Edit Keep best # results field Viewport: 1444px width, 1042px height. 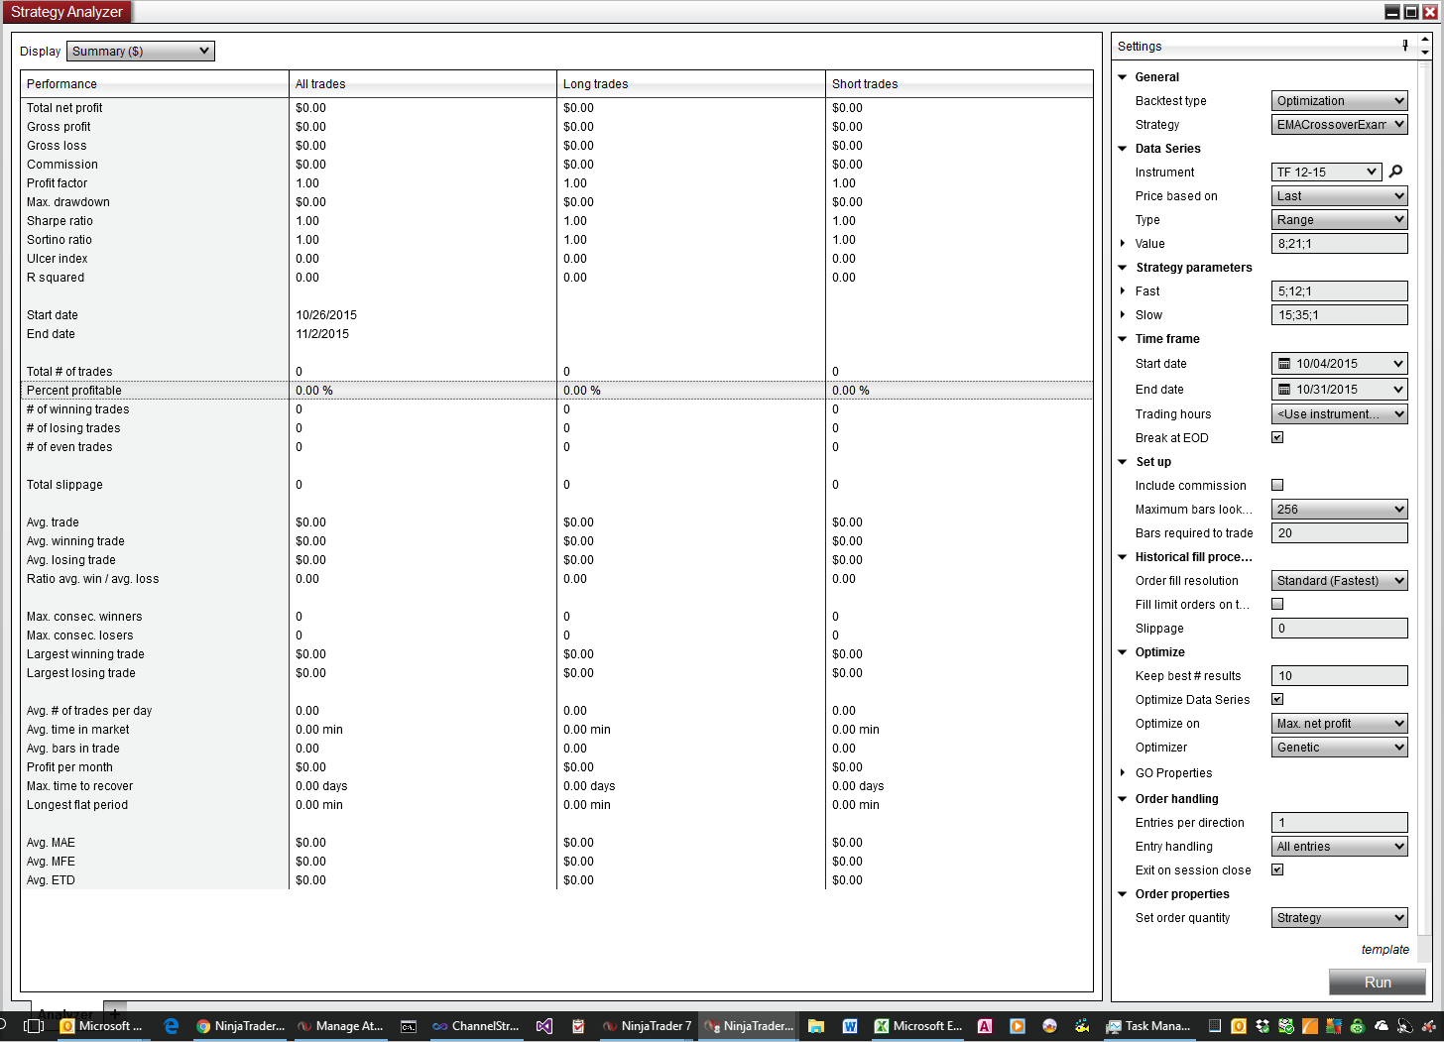pos(1339,675)
